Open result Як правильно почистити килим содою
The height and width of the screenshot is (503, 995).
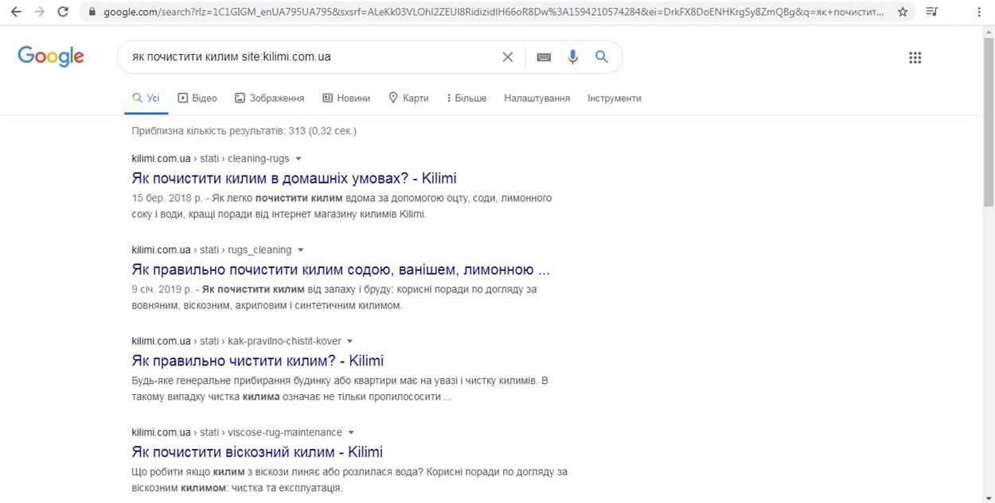tap(341, 269)
